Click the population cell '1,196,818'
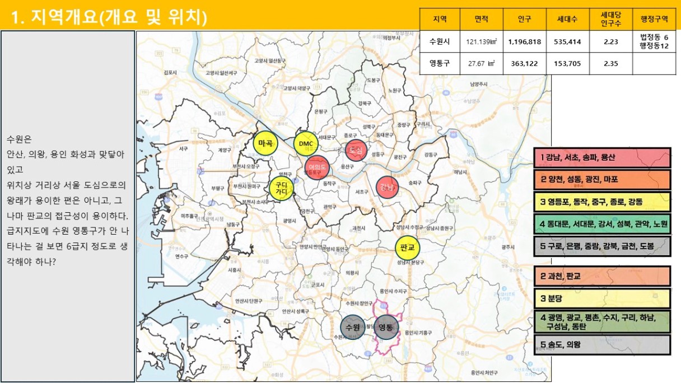681x383 pixels. coord(525,41)
